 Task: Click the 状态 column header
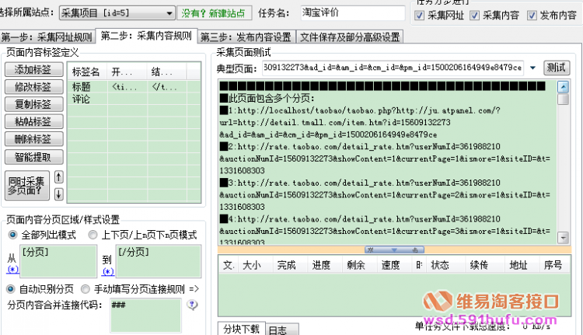445,265
